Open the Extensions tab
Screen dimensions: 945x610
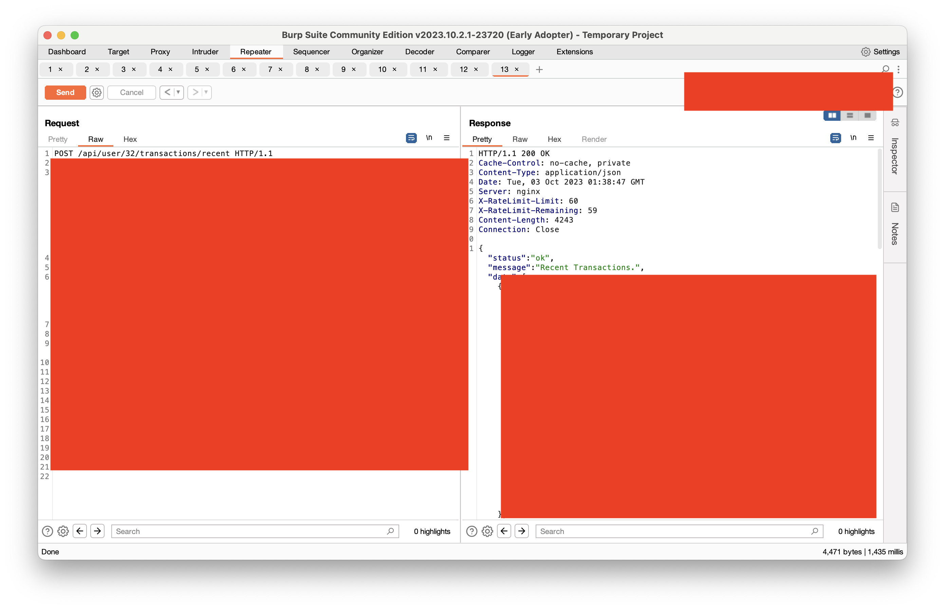(574, 52)
